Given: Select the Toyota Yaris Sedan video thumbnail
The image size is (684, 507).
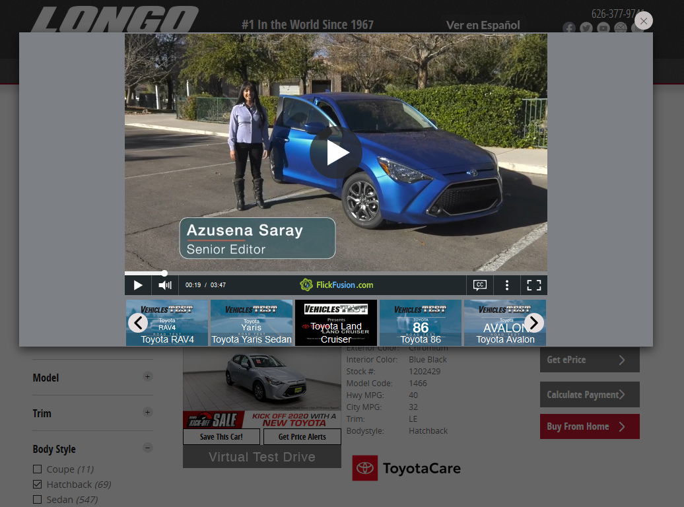Looking at the screenshot, I should point(252,323).
